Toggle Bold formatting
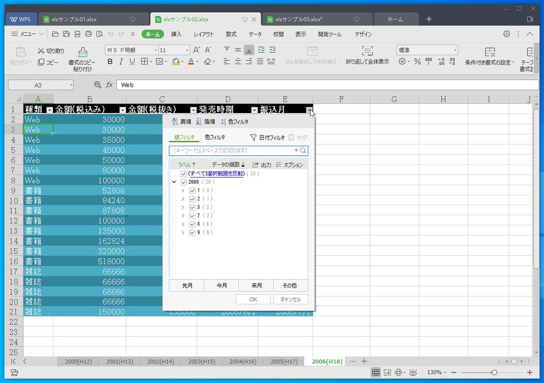This screenshot has height=383, width=544. click(110, 62)
